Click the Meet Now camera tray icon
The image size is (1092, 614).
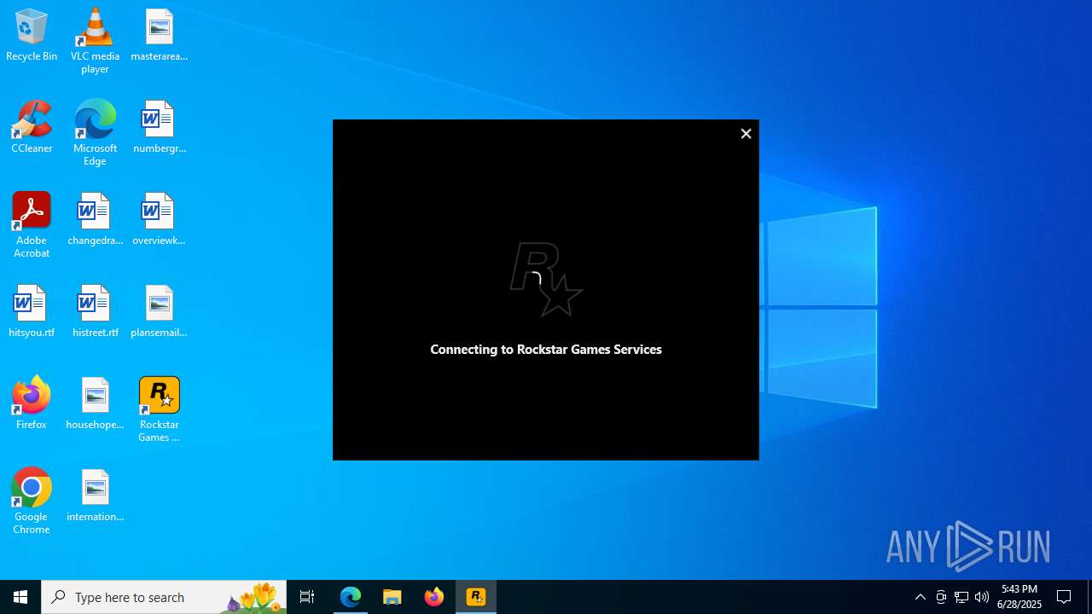941,597
